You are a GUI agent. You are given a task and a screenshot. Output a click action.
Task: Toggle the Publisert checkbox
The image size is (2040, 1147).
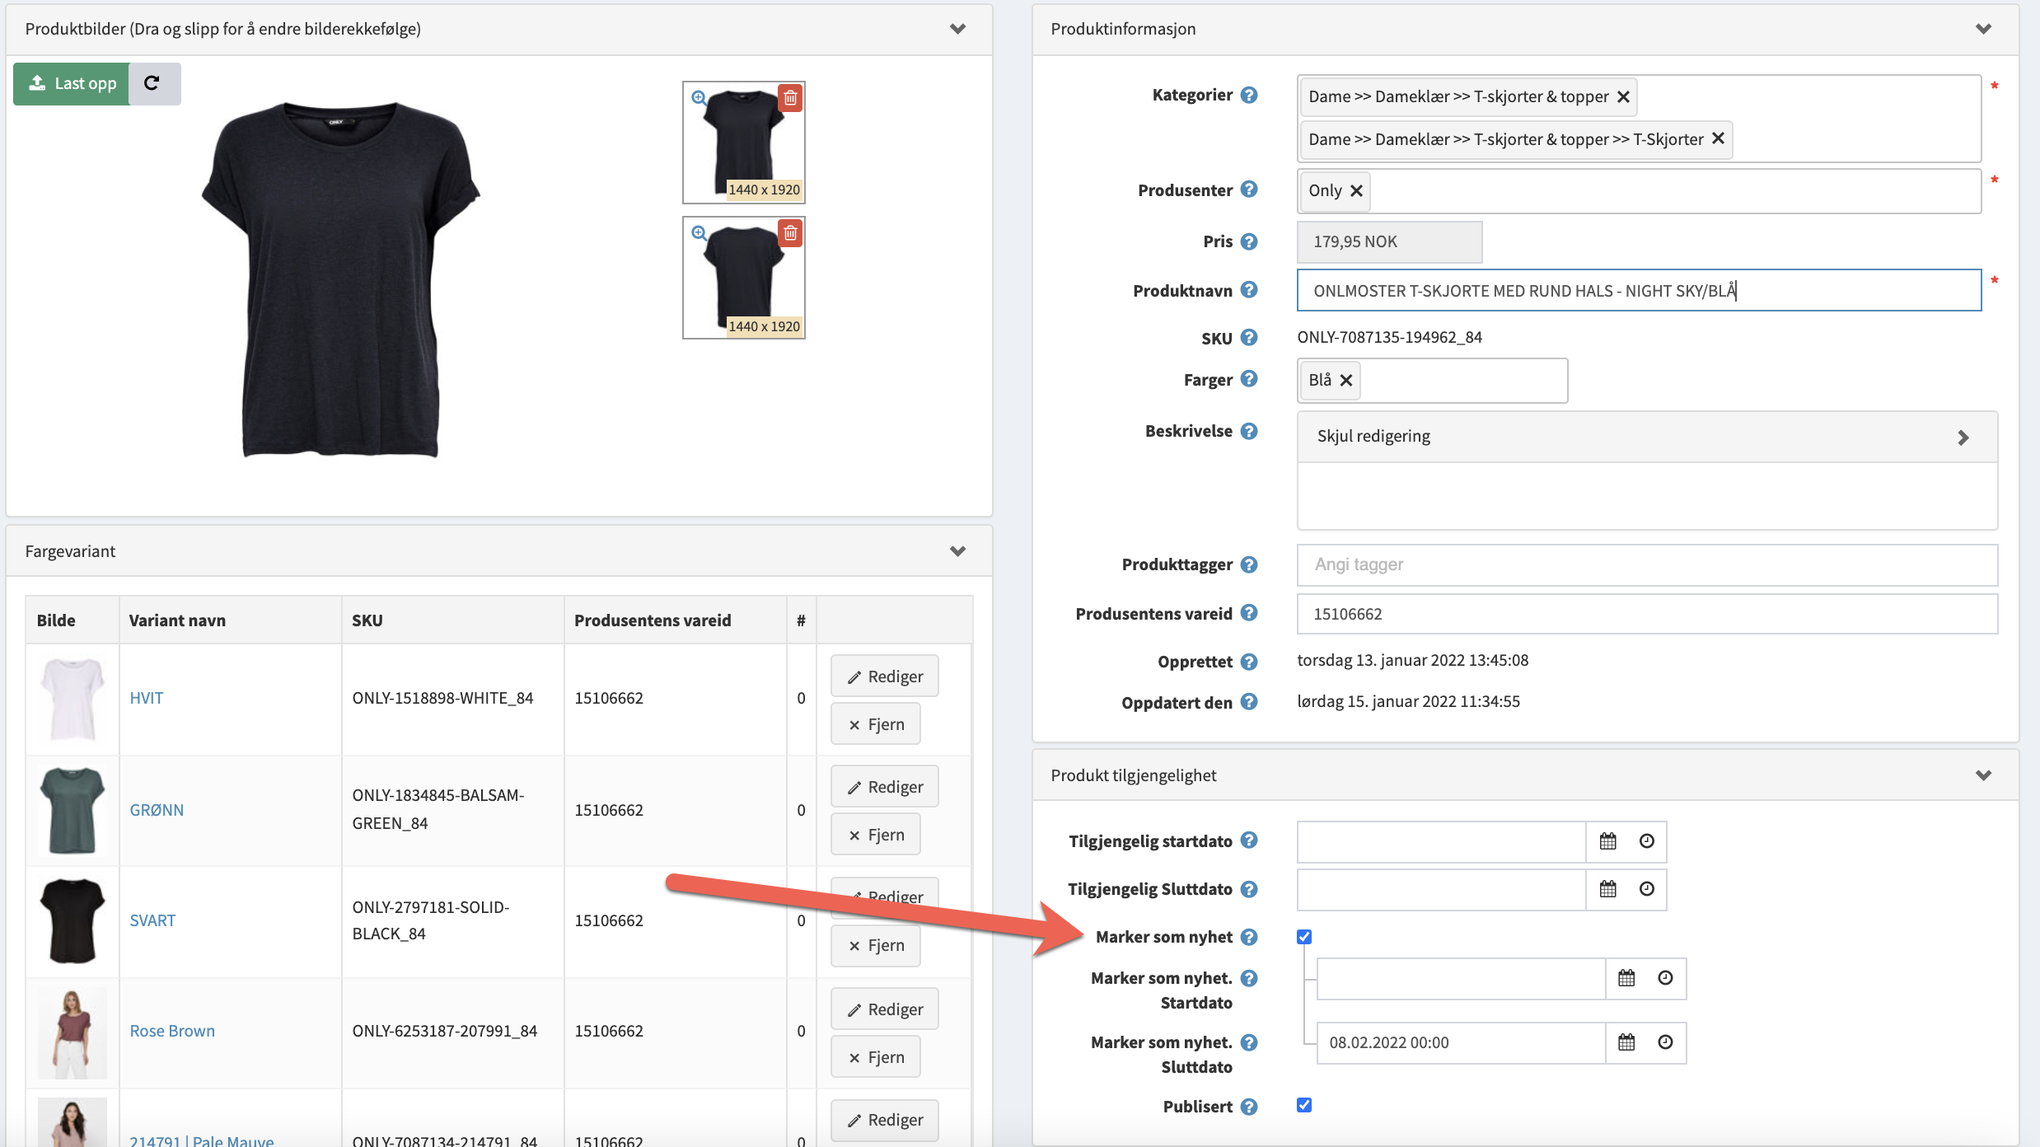pos(1304,1106)
